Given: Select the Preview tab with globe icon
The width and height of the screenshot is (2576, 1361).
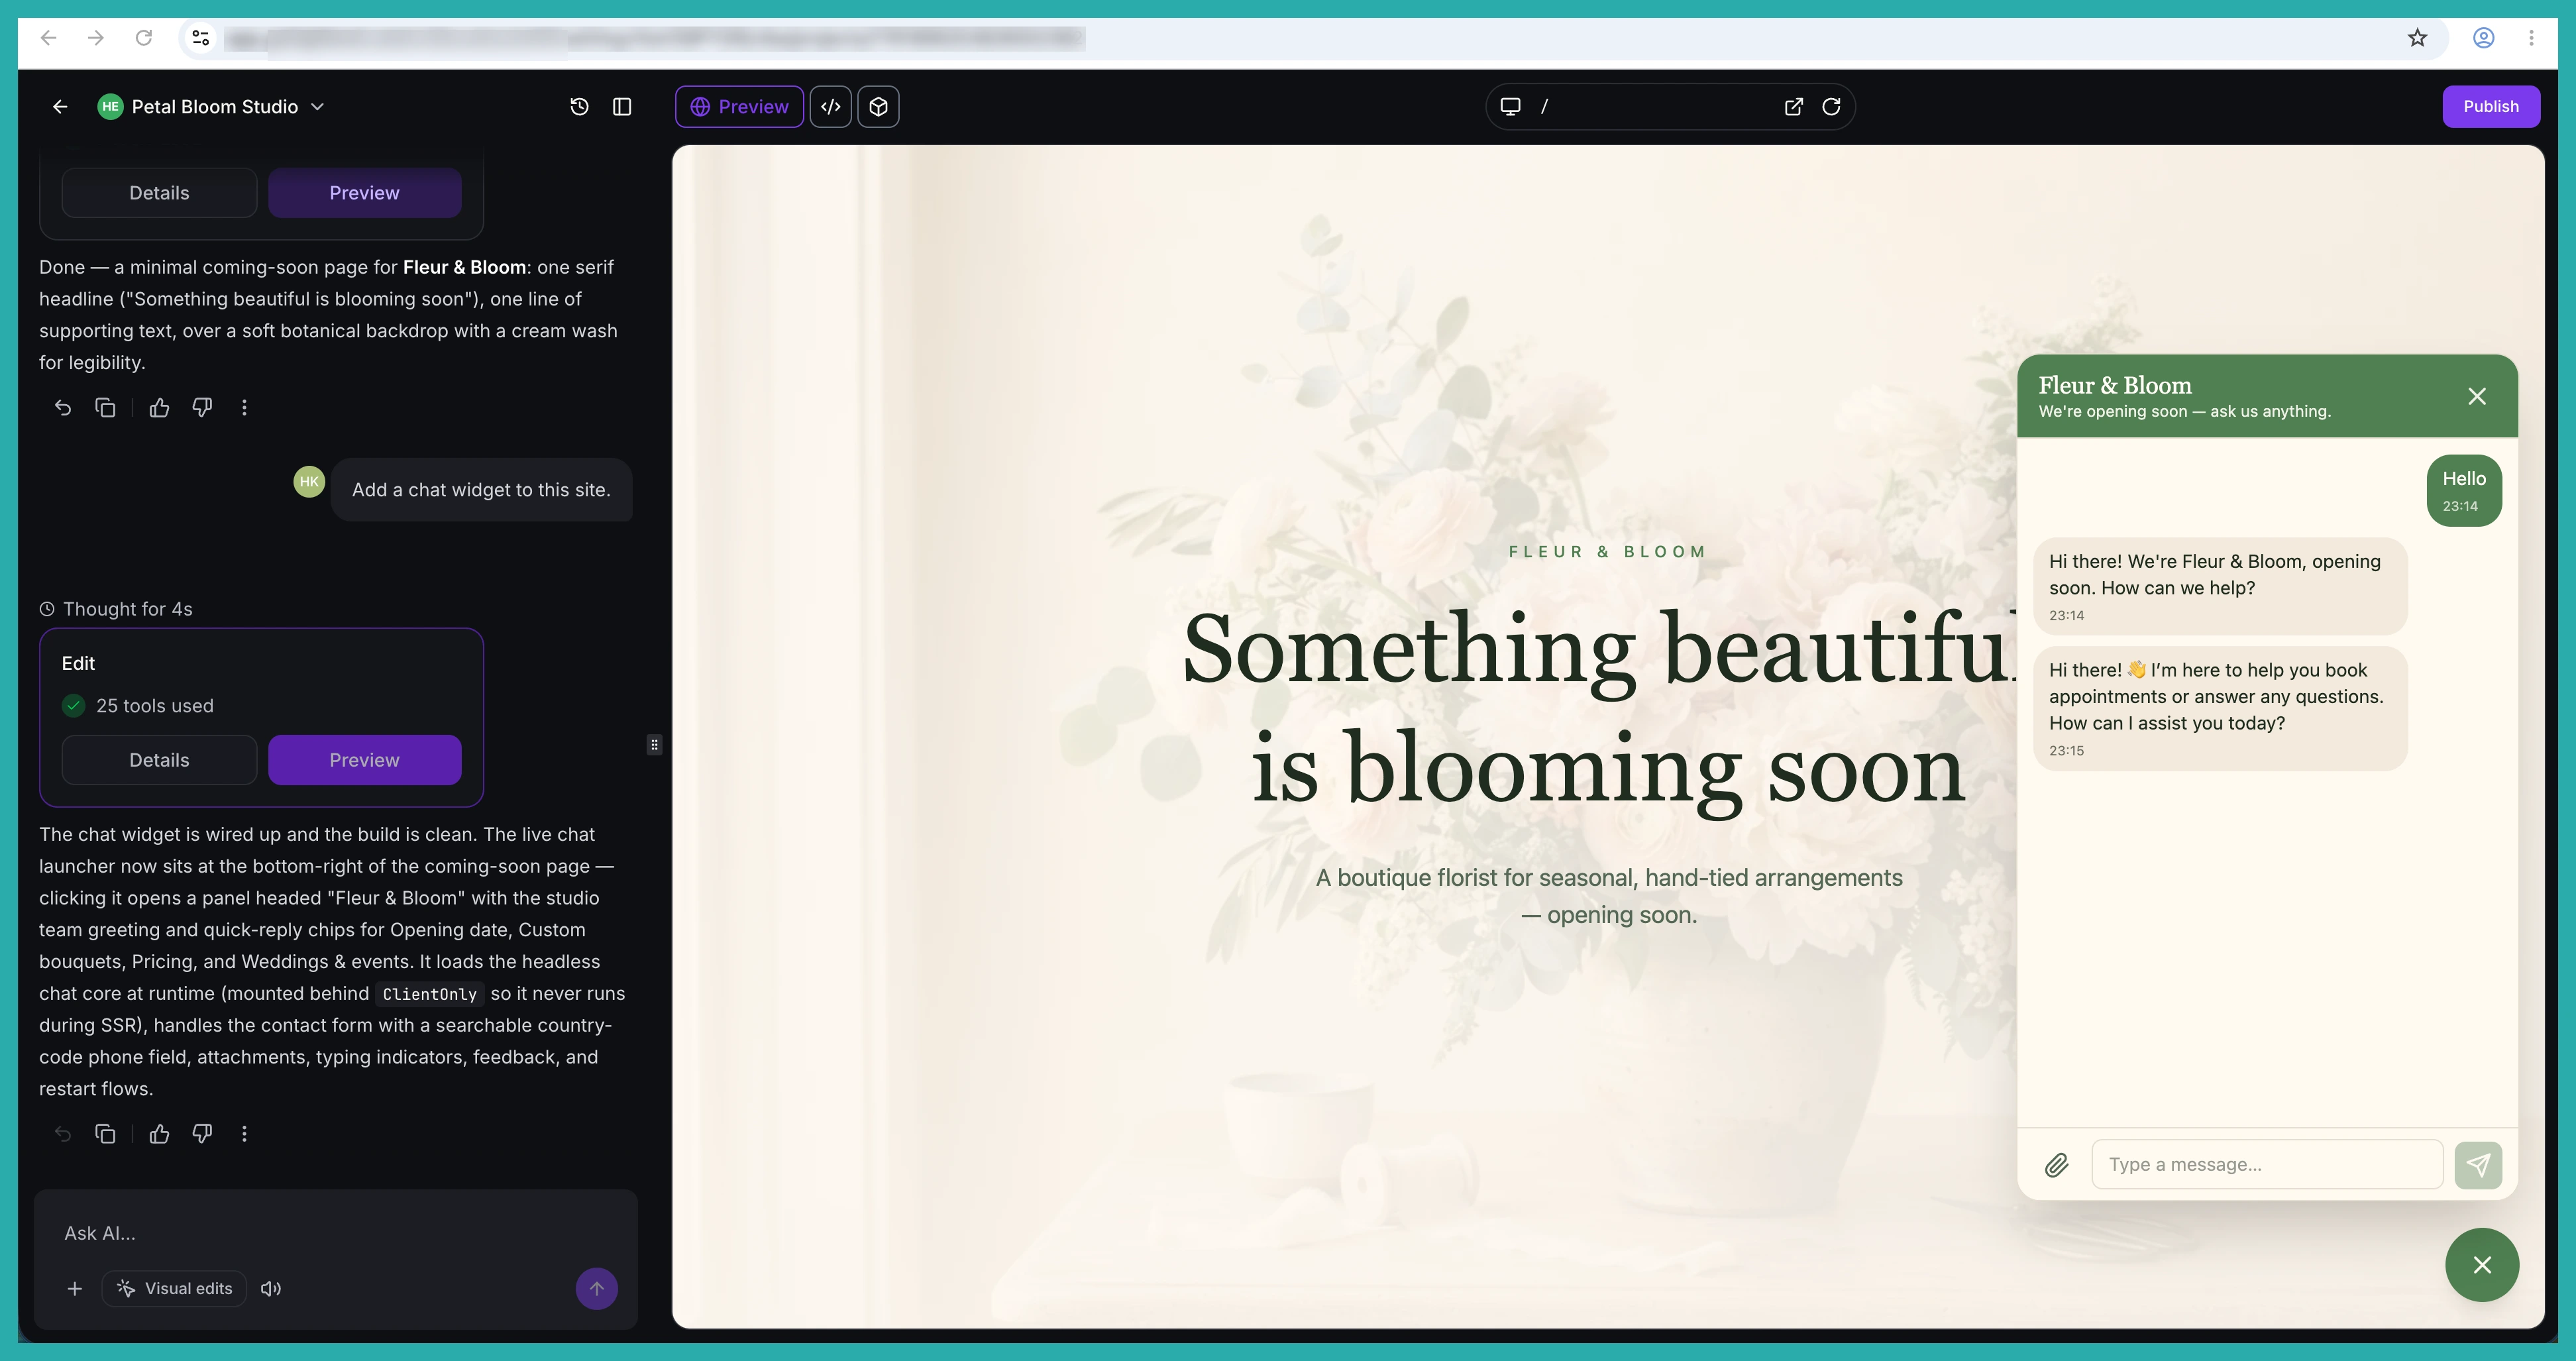Looking at the screenshot, I should [740, 107].
